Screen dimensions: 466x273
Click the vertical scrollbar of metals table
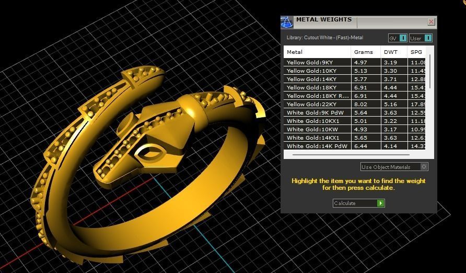(x=430, y=71)
